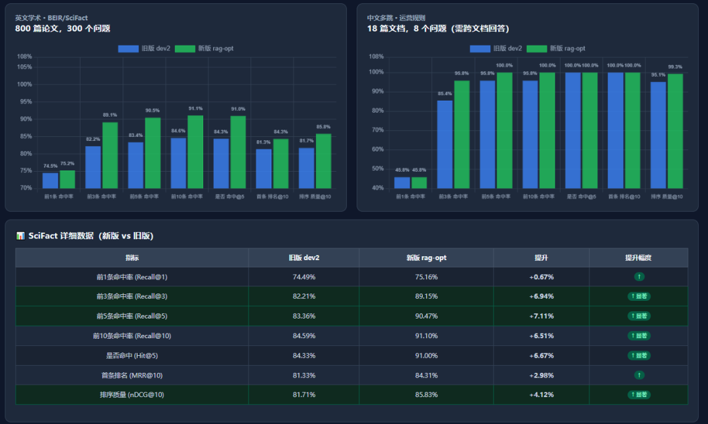Select the 指标 column header
The height and width of the screenshot is (424, 708).
point(132,258)
